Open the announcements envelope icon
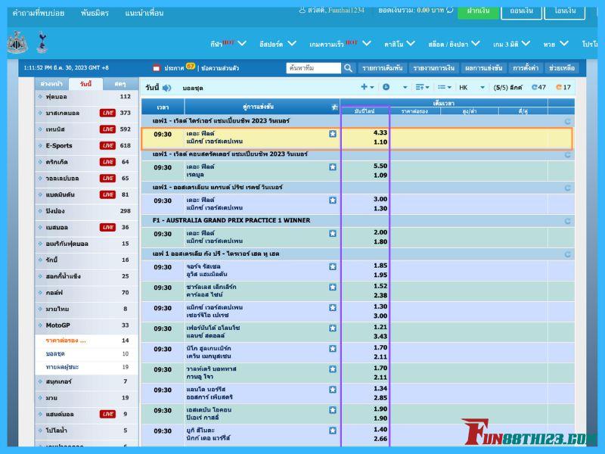Image resolution: width=605 pixels, height=454 pixels. pyautogui.click(x=157, y=68)
